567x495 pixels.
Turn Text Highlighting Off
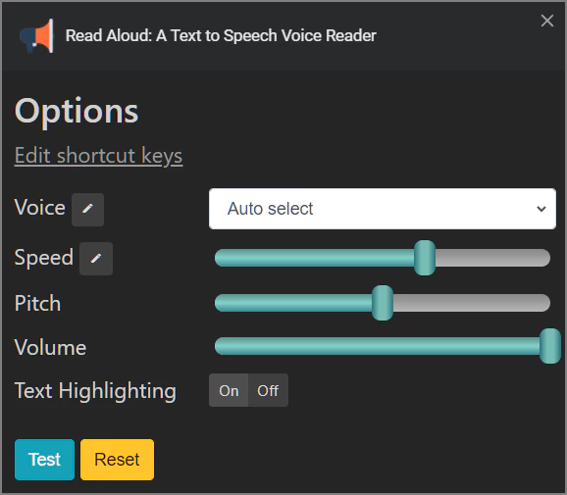click(268, 390)
